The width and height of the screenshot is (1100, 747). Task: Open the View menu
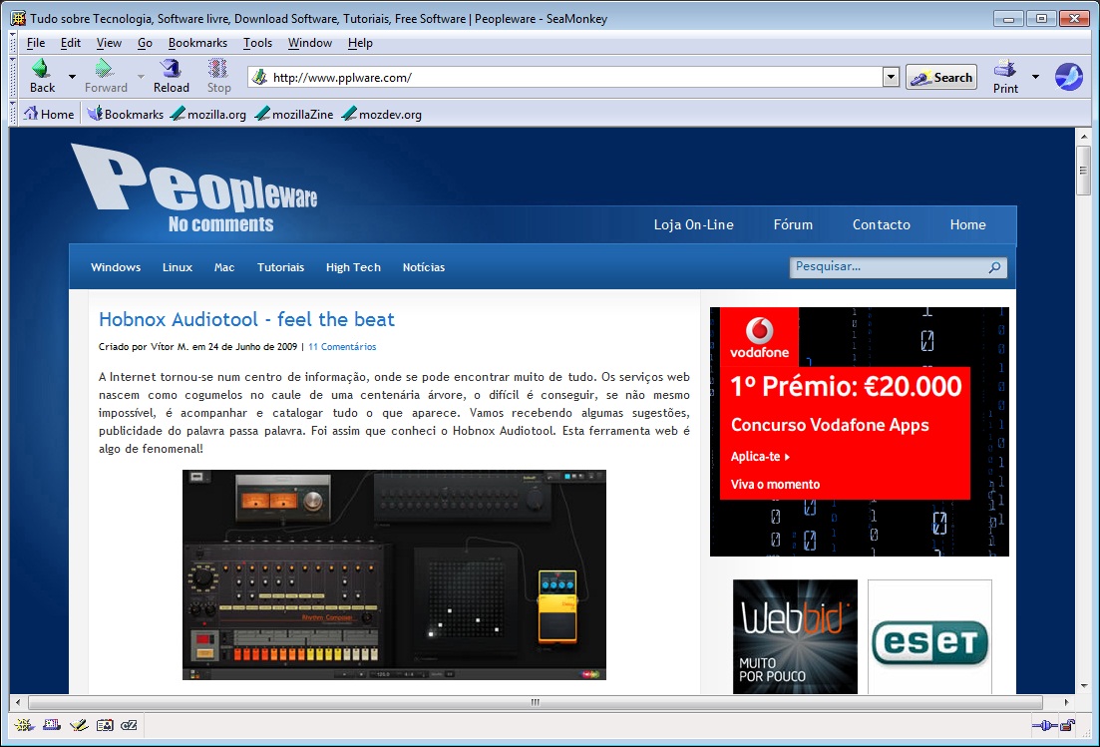point(109,43)
